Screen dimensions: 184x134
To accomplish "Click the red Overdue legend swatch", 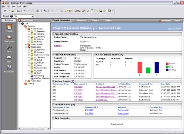I will [167, 64].
